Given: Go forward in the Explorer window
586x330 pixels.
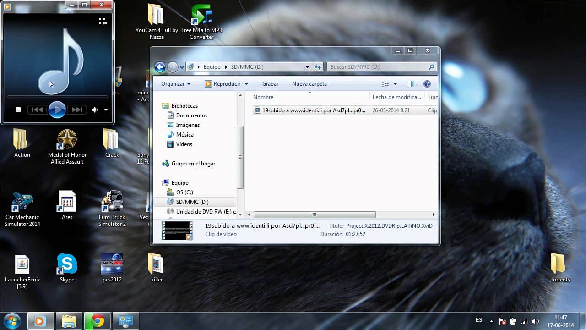Looking at the screenshot, I should pyautogui.click(x=173, y=67).
